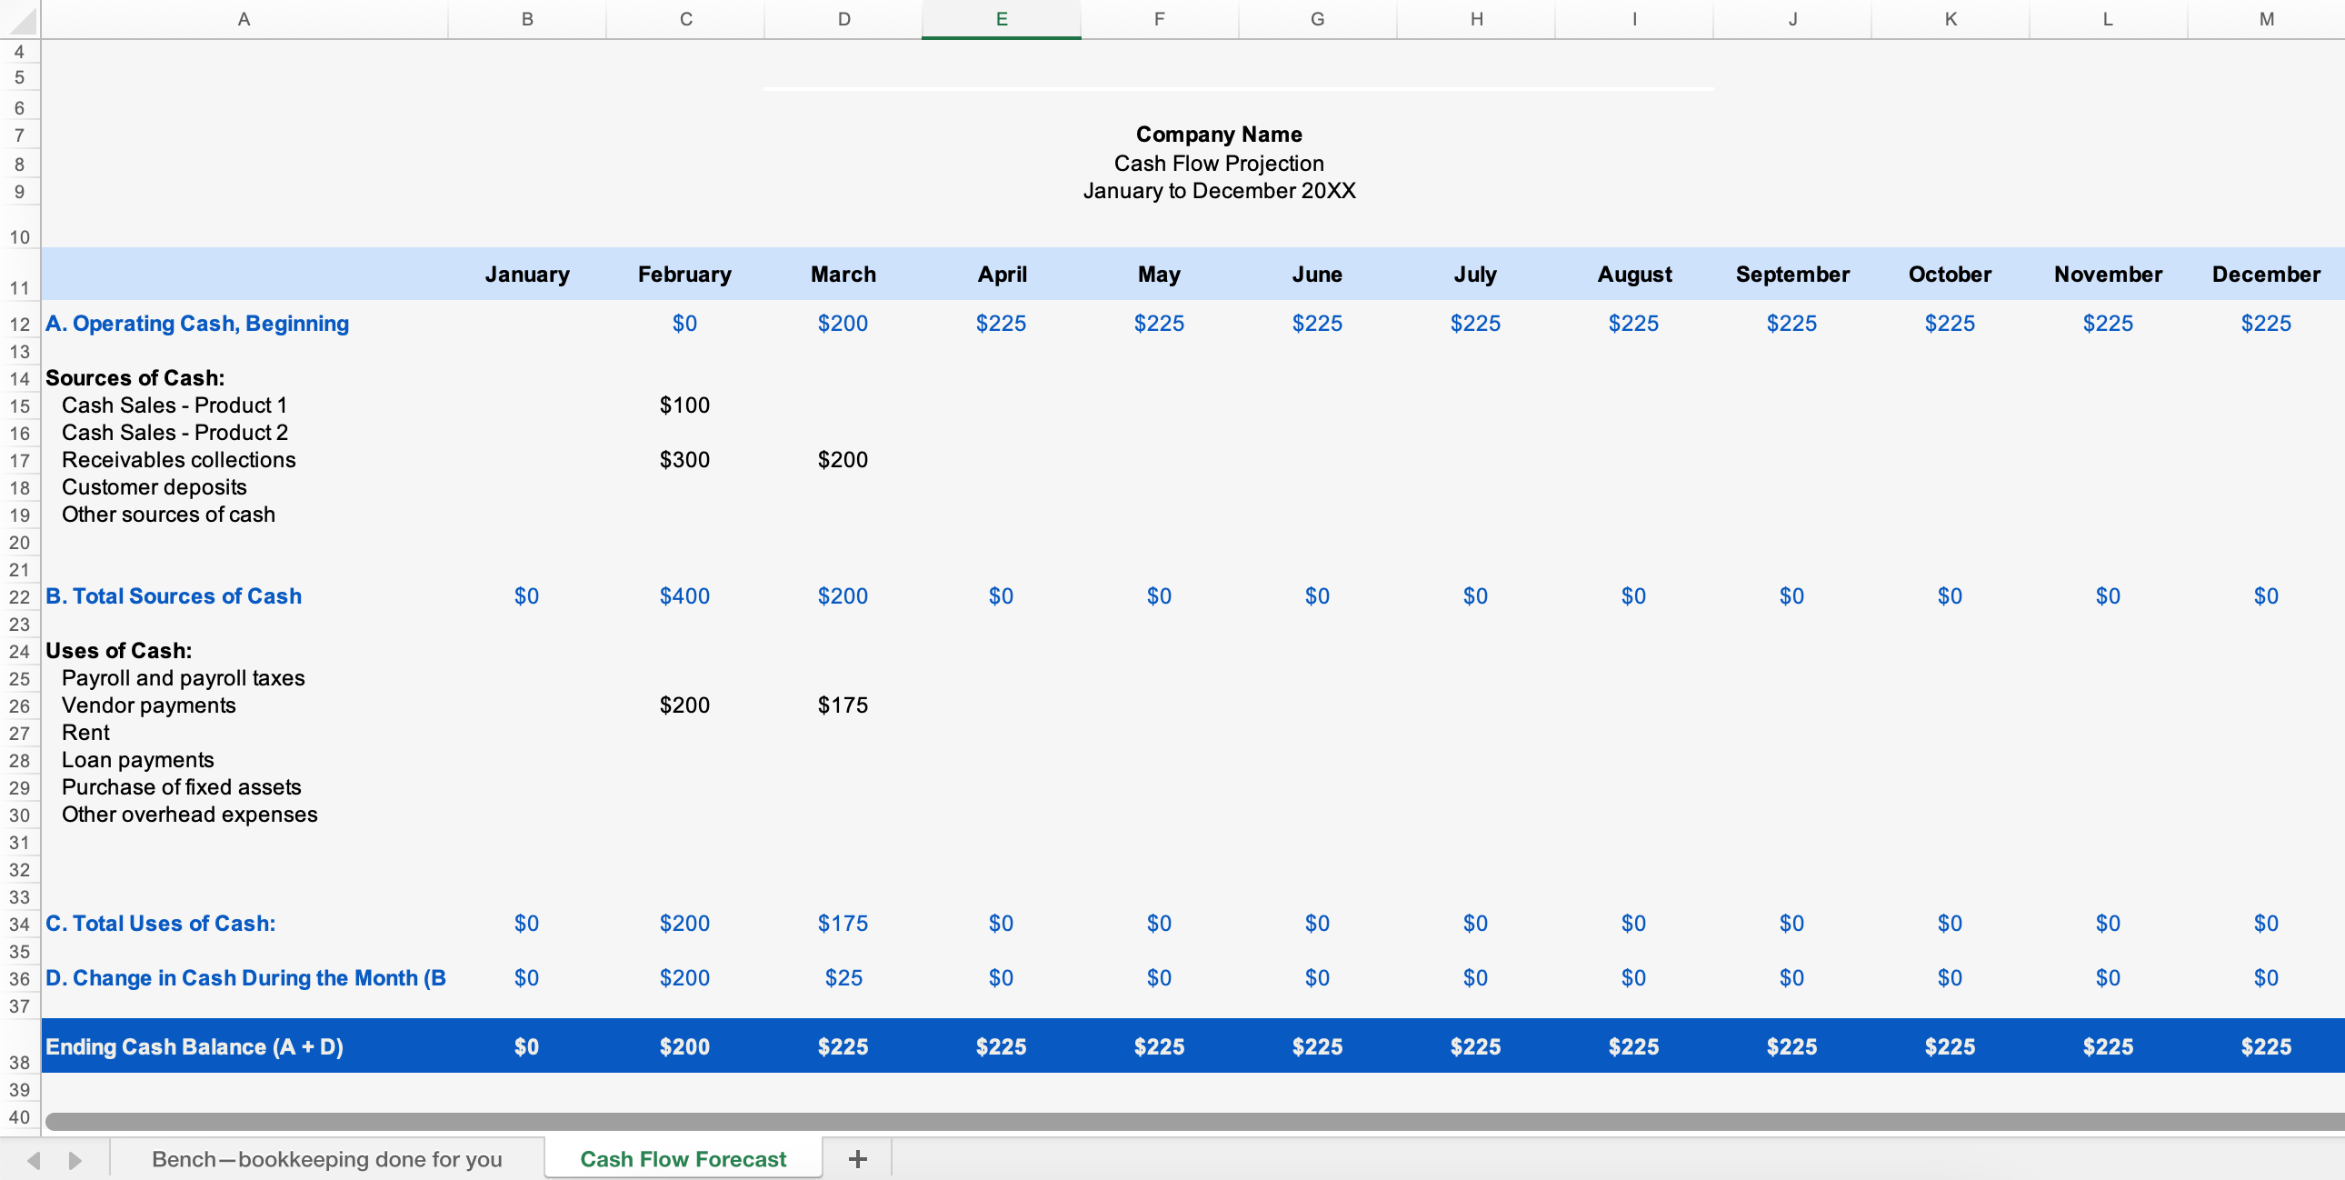2345x1180 pixels.
Task: Switch to Cash Flow Forecast tab
Action: (683, 1158)
